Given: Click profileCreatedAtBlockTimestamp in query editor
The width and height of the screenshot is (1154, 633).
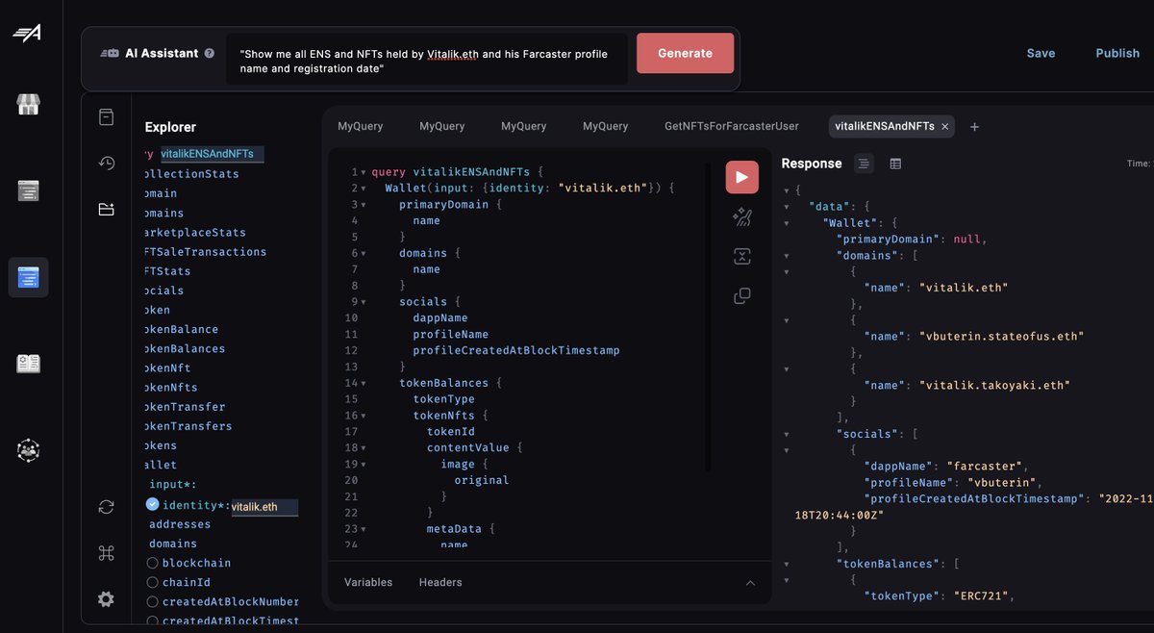Looking at the screenshot, I should click(516, 351).
